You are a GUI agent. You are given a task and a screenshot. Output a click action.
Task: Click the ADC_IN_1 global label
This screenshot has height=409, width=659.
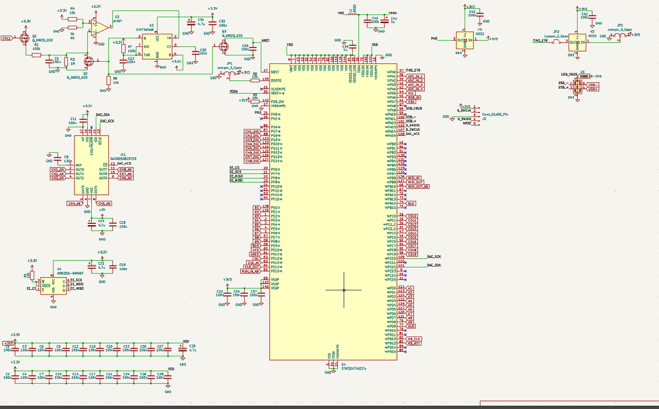point(416,76)
